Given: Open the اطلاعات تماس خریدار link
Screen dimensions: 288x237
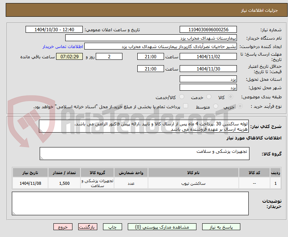Looking at the screenshot, I should (x=63, y=46).
